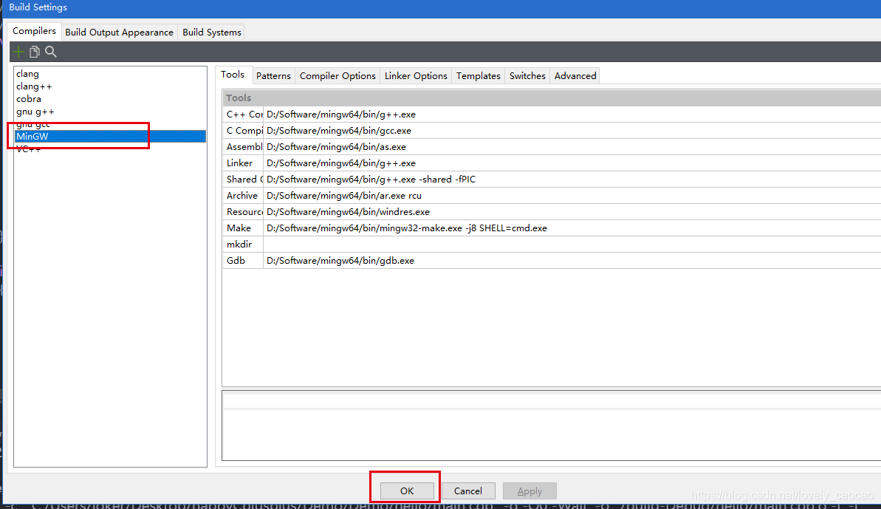Image resolution: width=881 pixels, height=509 pixels.
Task: Open the Linker Options tab
Action: pos(415,75)
